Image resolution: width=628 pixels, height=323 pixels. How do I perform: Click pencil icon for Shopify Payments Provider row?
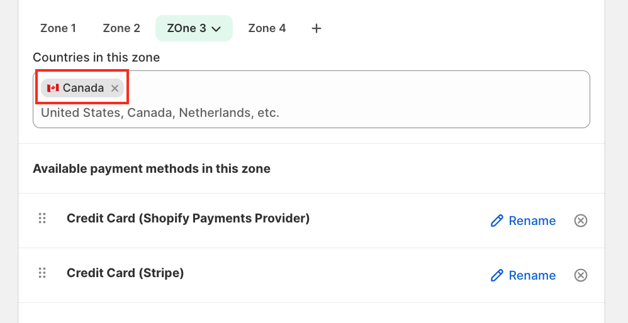click(497, 221)
